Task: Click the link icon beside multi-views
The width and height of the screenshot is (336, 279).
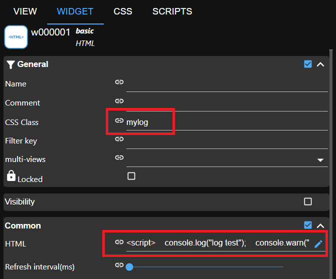Action: click(119, 157)
